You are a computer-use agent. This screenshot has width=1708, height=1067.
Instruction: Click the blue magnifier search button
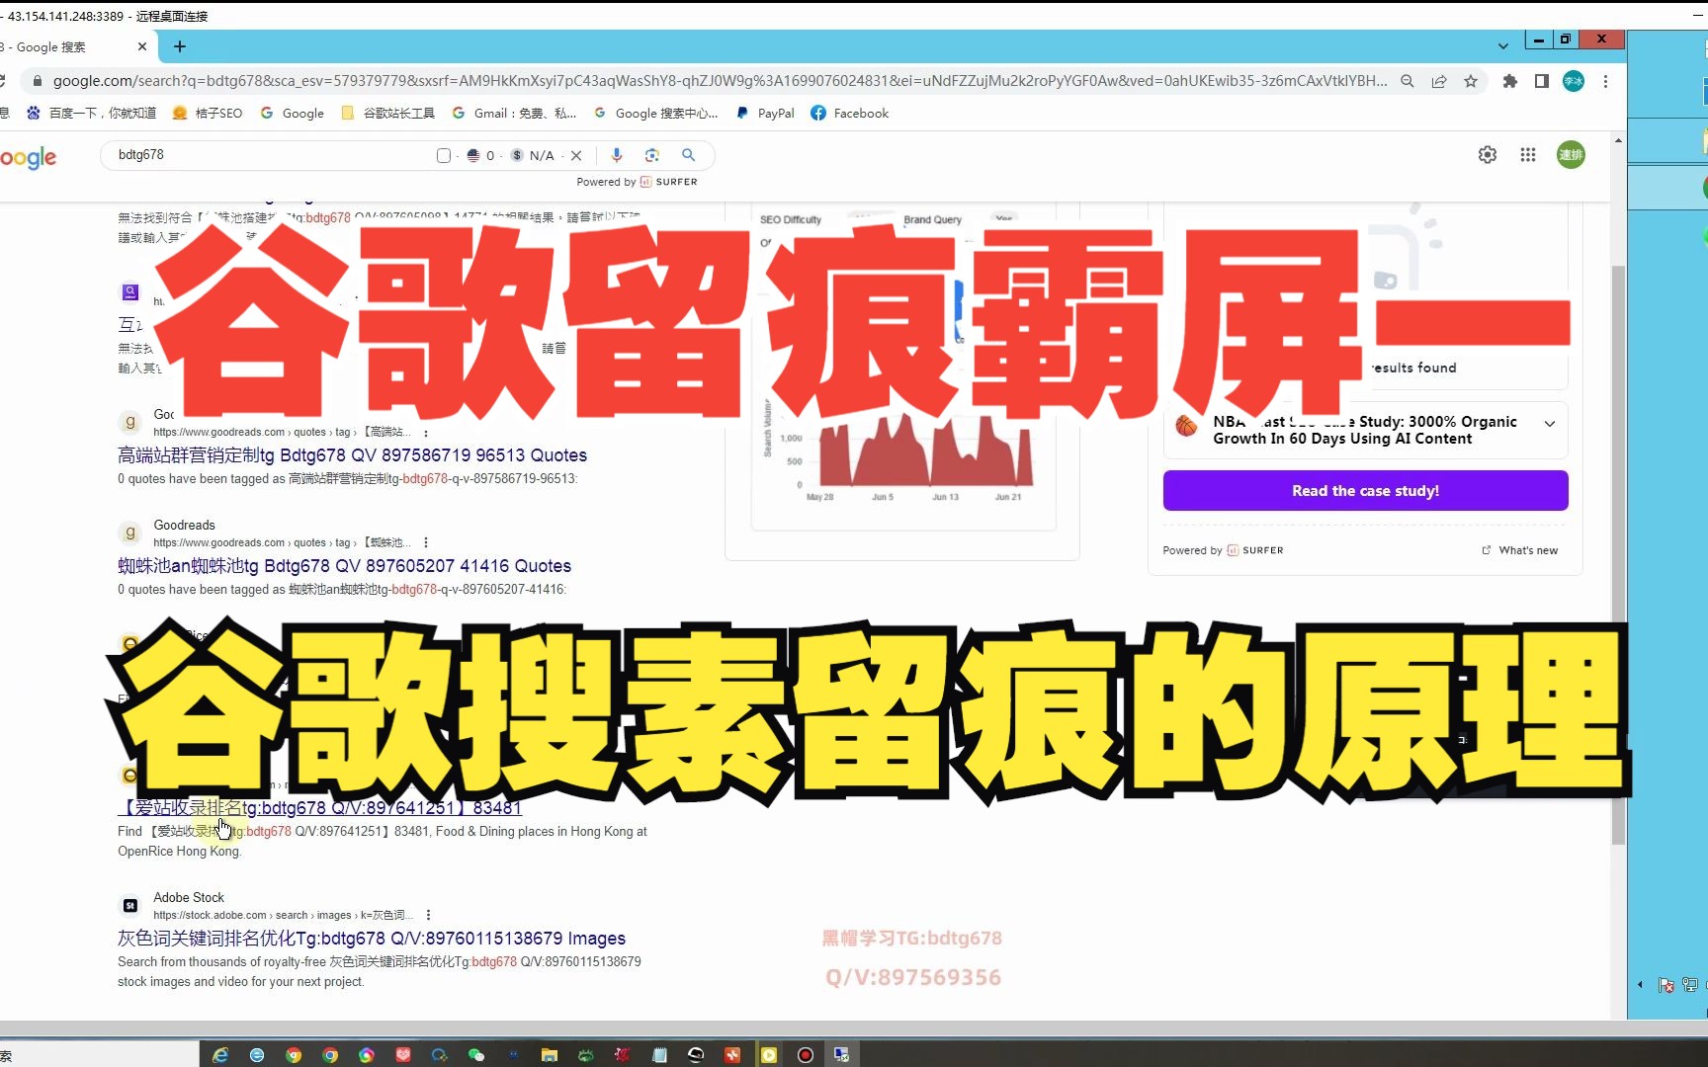(x=689, y=155)
